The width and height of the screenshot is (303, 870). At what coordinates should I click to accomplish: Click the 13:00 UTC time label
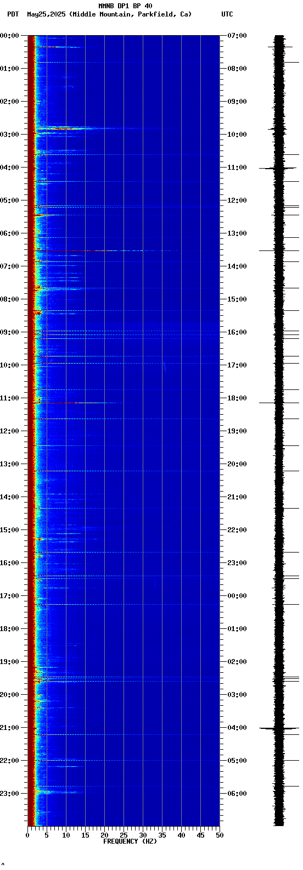(237, 233)
